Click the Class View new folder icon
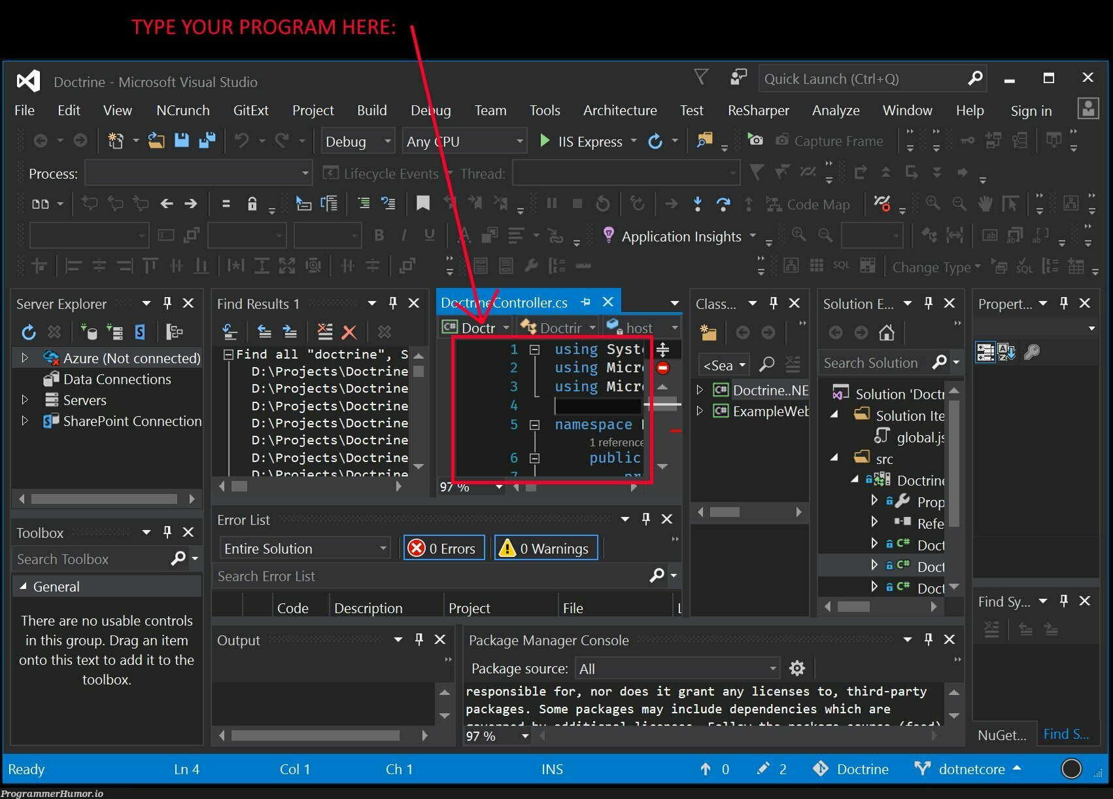The width and height of the screenshot is (1113, 799). click(708, 332)
